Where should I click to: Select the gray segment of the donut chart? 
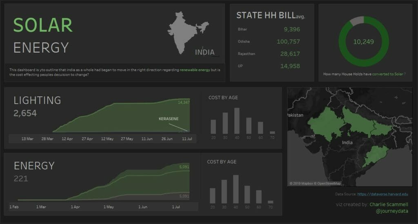tap(357, 21)
